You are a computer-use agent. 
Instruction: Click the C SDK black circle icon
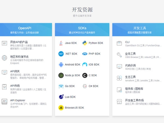[85, 75]
